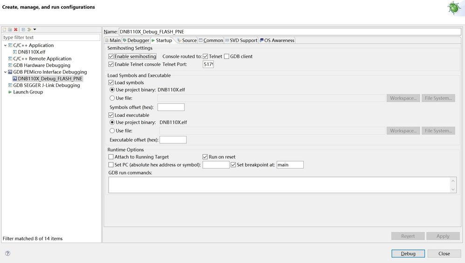
Task: Open the filter dropdown arrow in toolbar
Action: (x=34, y=29)
